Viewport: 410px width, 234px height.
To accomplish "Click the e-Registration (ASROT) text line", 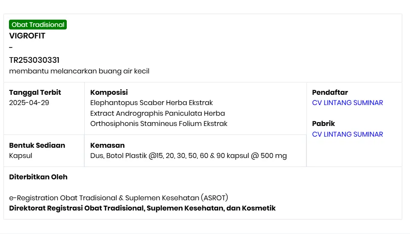I will [x=119, y=198].
